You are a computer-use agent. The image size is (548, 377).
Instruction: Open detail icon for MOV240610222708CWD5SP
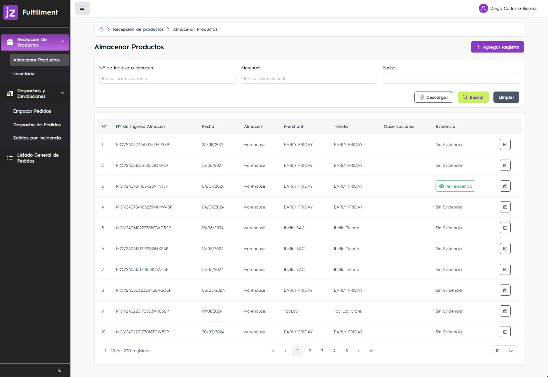505,228
